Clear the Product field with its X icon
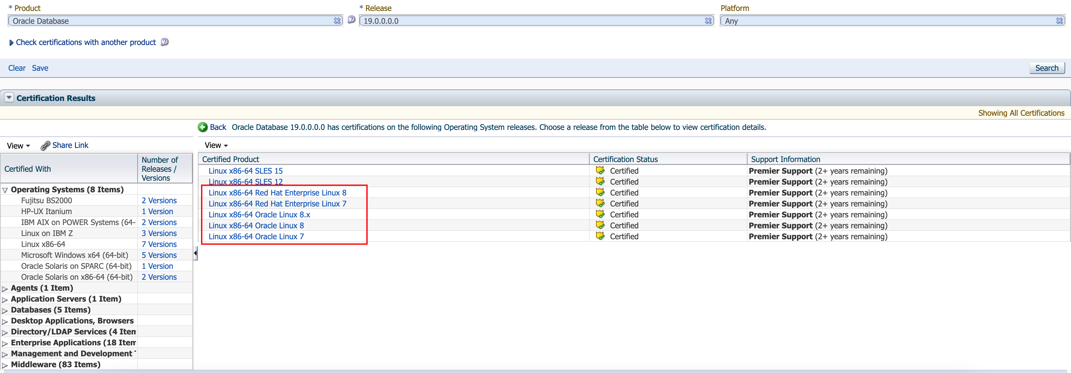The image size is (1071, 373). 337,21
